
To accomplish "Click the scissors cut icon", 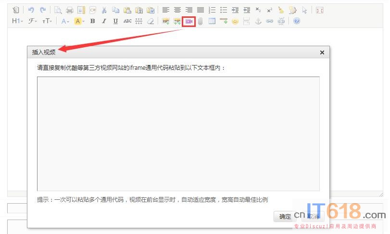I will point(104,10).
